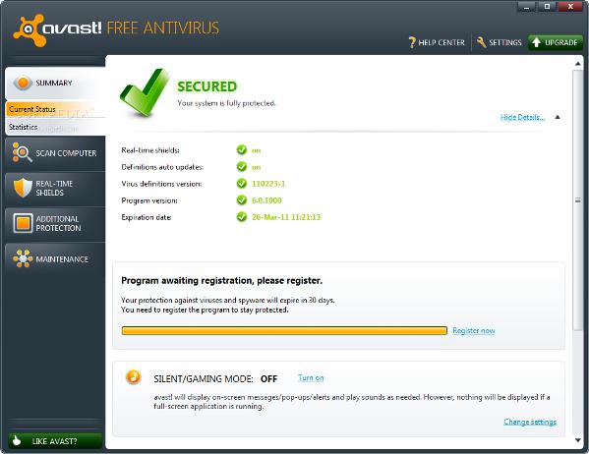Click the Register now link

coord(474,330)
